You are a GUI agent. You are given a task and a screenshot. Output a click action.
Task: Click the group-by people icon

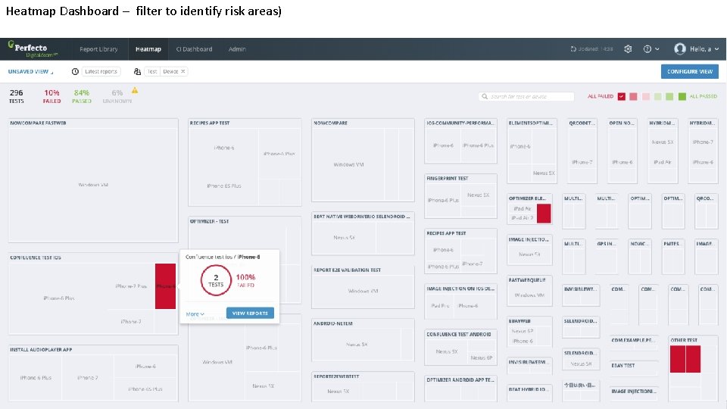tap(137, 71)
